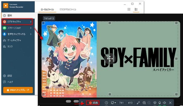Close the recording toolbar
183x106 pixels.
(x=170, y=103)
